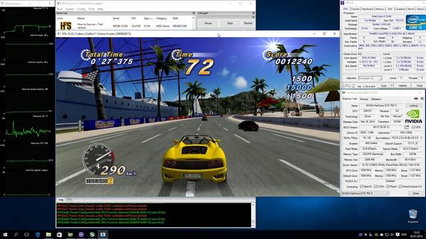Click the Validate button in CPU-Z
The height and width of the screenshot is (239, 426).
(403, 86)
